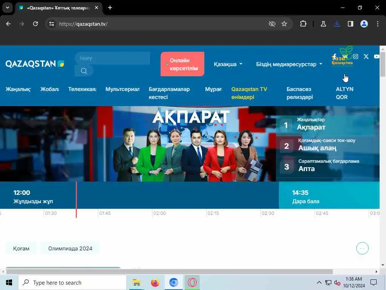Expand the Қазақша language dropdown
Viewport: 386px width, 290px height.
pos(228,64)
